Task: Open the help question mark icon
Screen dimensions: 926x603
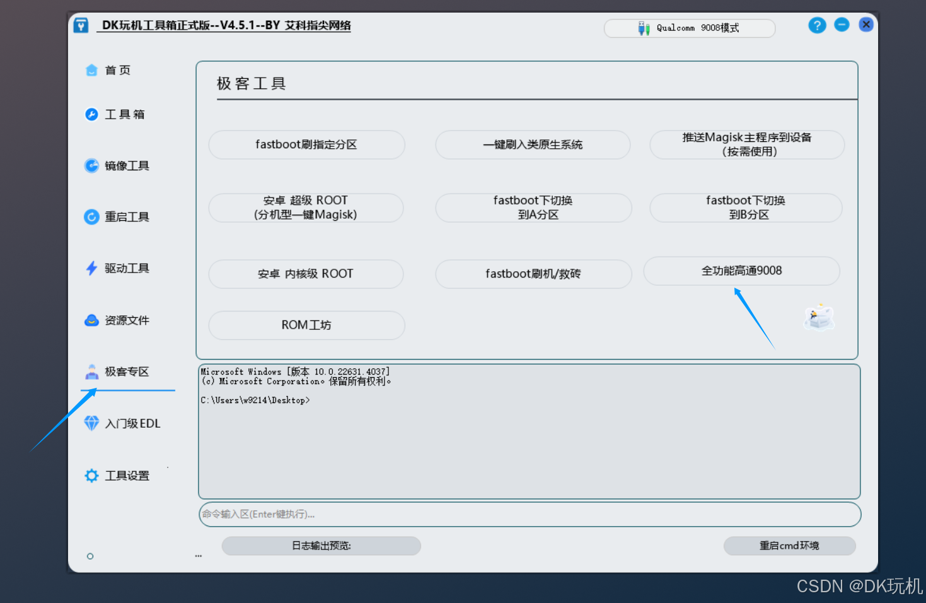Action: (817, 25)
